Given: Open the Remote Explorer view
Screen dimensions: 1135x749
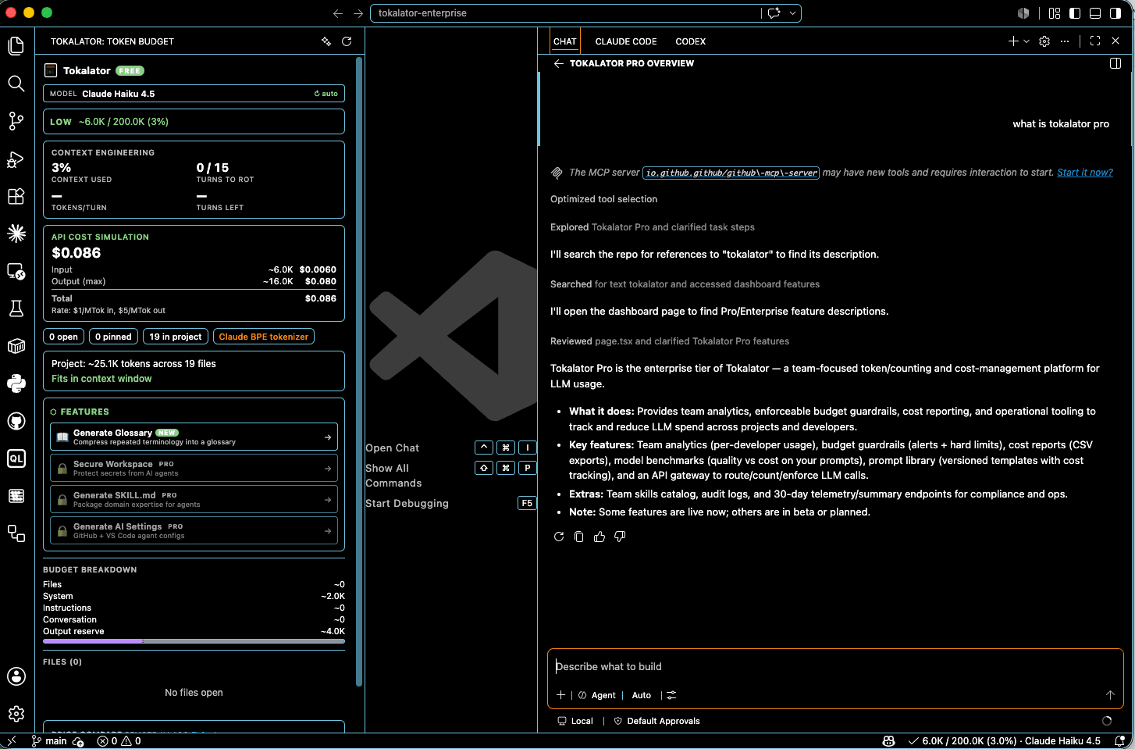Looking at the screenshot, I should point(16,271).
